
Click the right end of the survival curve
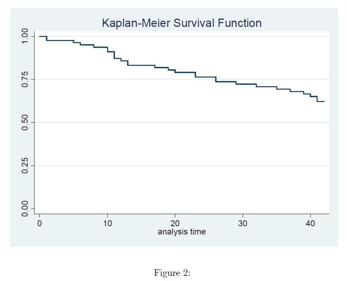point(324,101)
